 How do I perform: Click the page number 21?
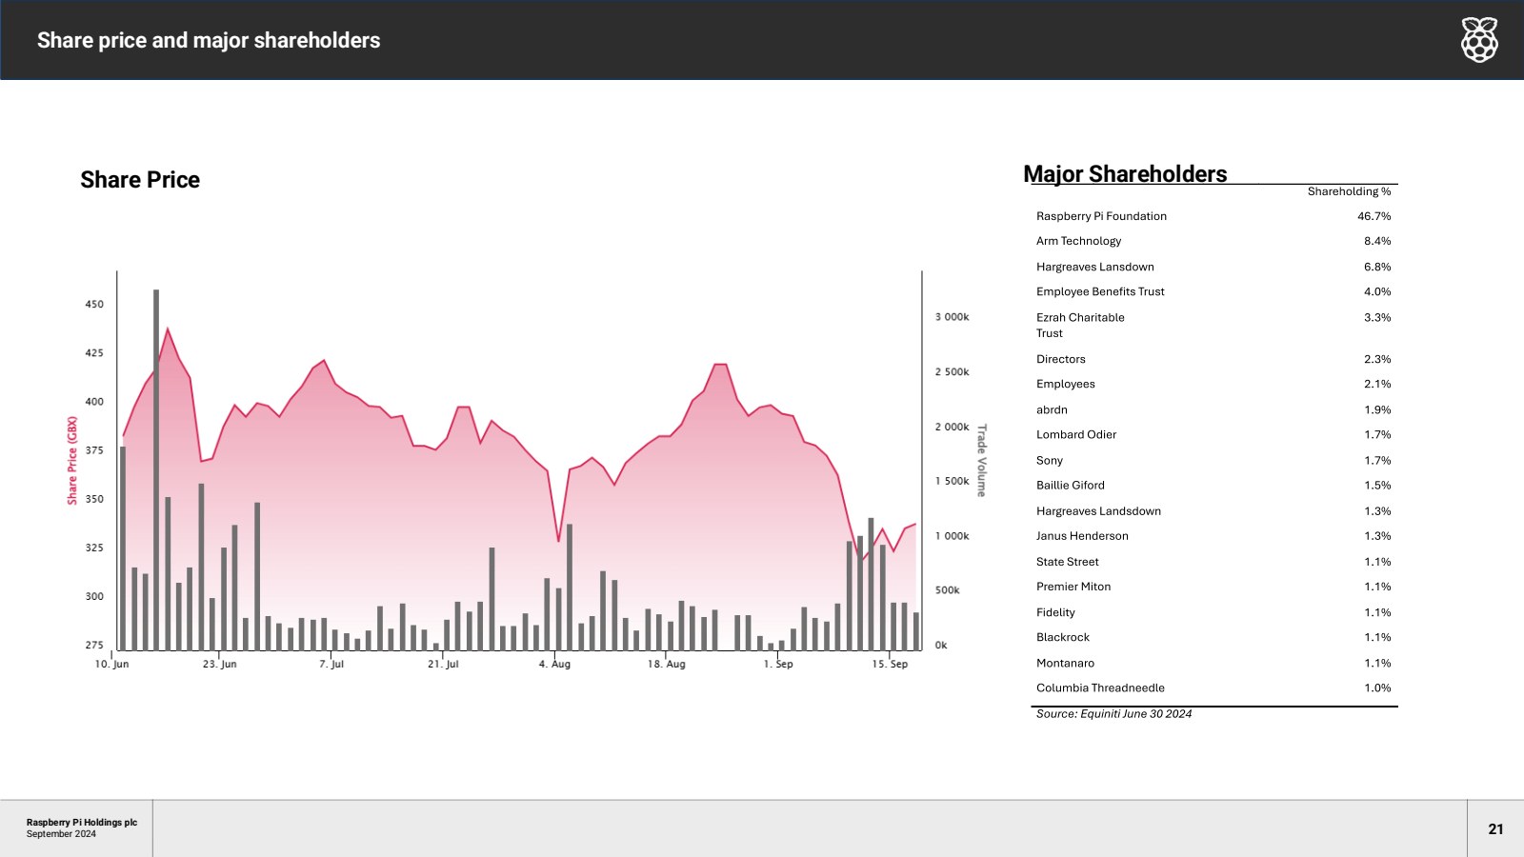point(1495,829)
